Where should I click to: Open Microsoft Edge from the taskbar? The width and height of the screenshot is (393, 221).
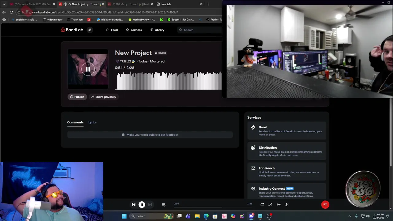tap(206, 216)
